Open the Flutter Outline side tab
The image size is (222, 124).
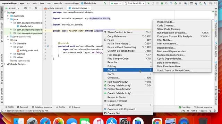tap(216, 49)
